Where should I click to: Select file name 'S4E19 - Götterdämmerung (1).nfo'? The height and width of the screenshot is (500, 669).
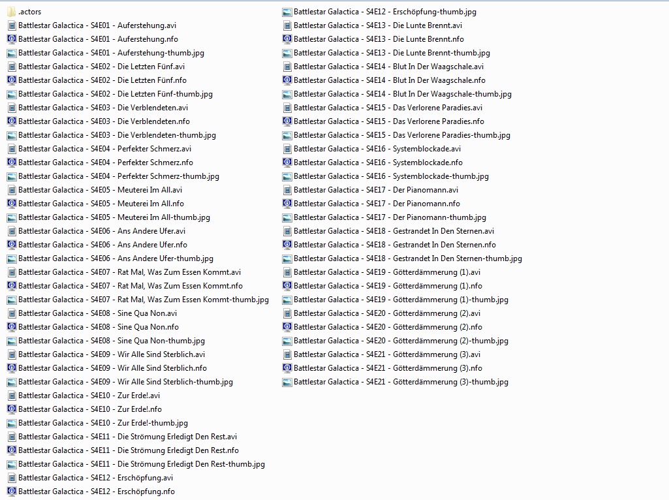(388, 286)
